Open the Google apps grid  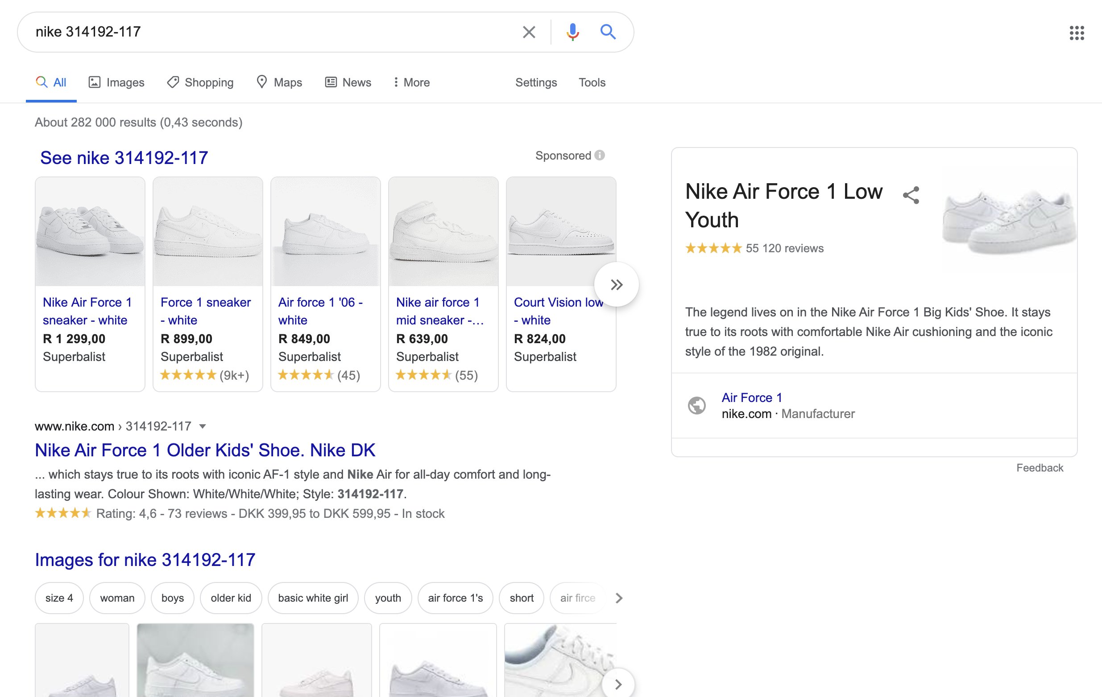tap(1077, 33)
